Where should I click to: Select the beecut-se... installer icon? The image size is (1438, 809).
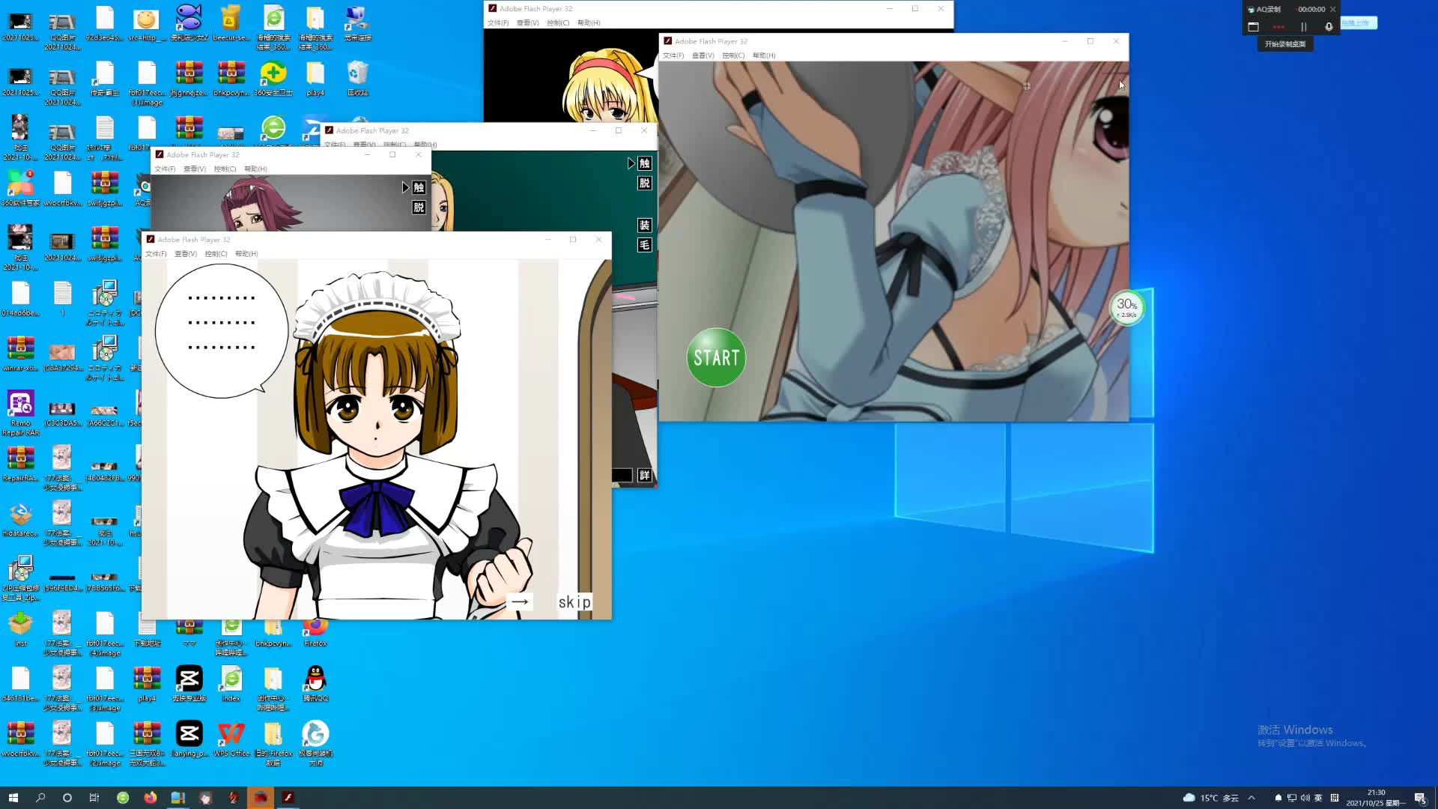coord(231,23)
